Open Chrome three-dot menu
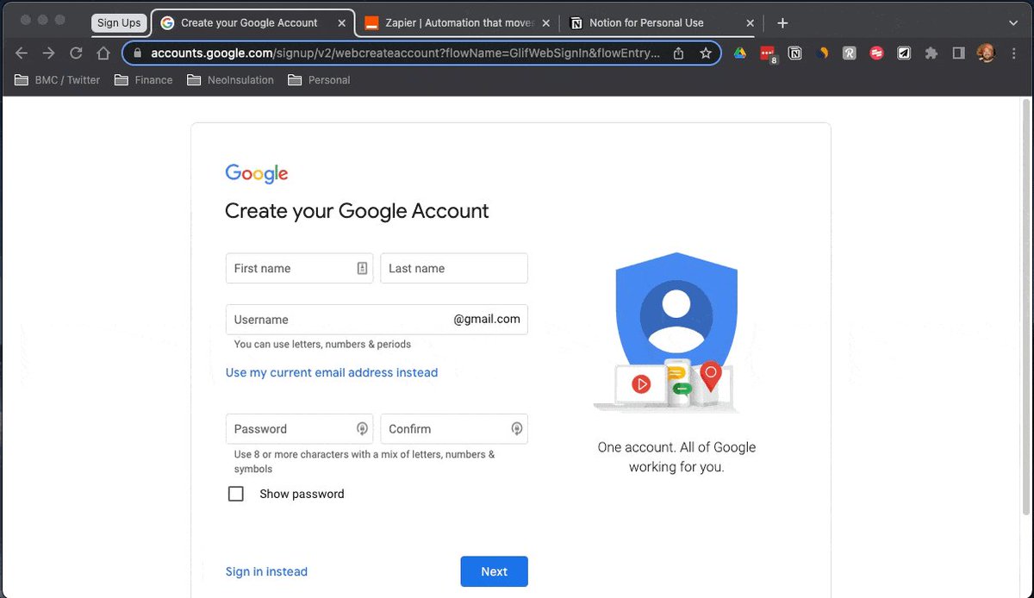The width and height of the screenshot is (1034, 598). point(1013,53)
